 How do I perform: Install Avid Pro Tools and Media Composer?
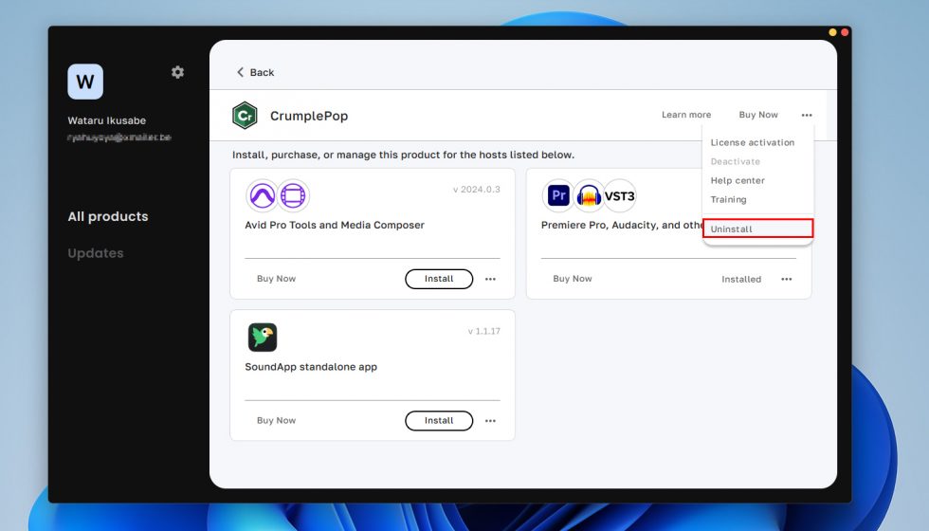point(439,279)
